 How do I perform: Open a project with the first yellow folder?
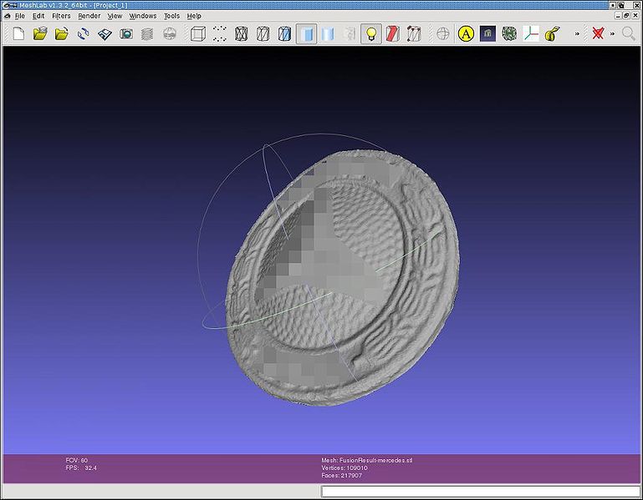[x=40, y=33]
